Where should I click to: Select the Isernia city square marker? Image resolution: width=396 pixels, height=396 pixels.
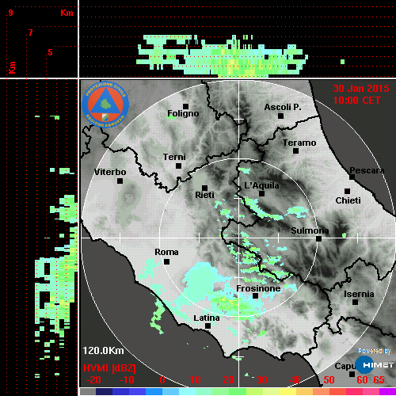(356, 302)
